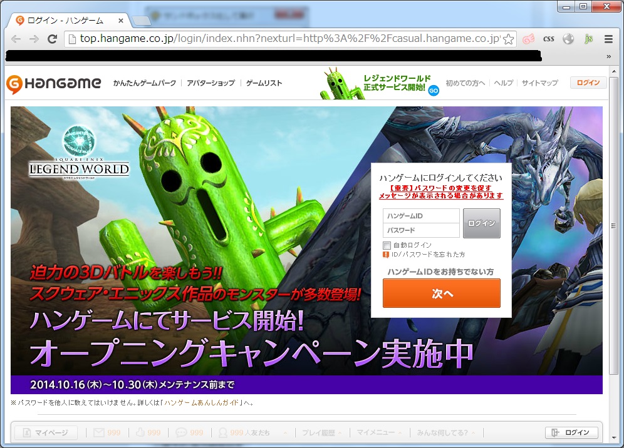Click マイページ in bottom bar
This screenshot has width=624, height=448.
(46, 432)
